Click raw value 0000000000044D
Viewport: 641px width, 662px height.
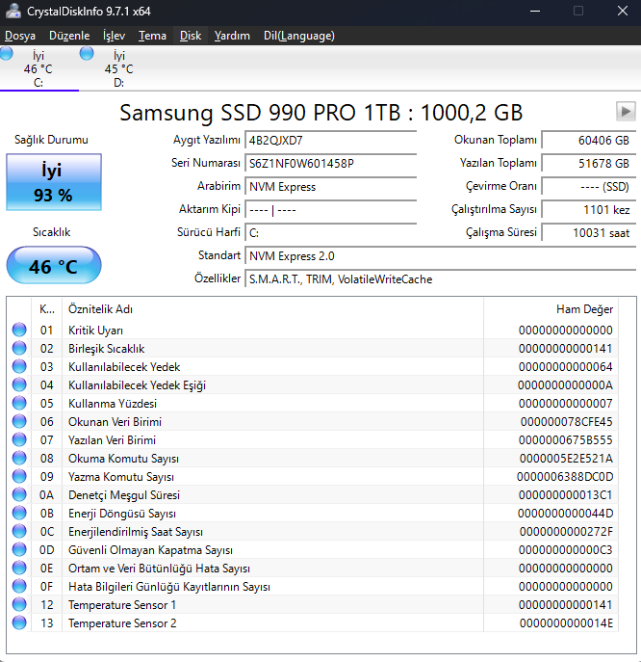[x=566, y=514]
